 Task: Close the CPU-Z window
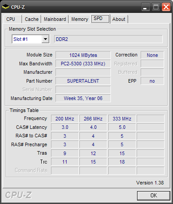166,7
